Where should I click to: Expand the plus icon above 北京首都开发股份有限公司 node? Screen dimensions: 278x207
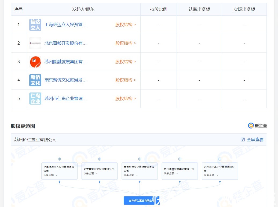pyautogui.click(x=100, y=159)
